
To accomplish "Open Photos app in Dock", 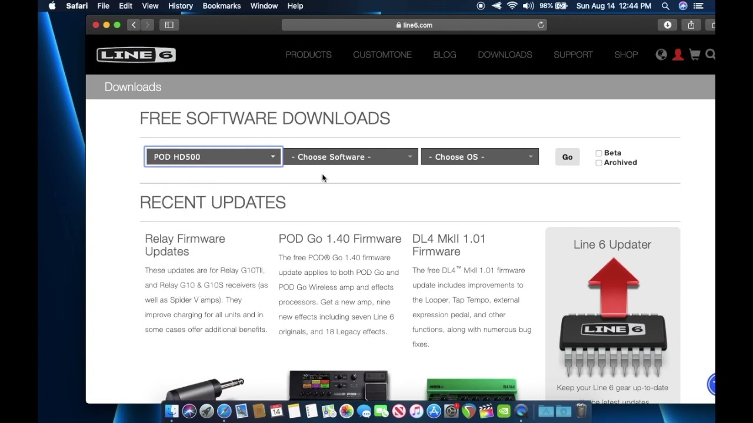I will 346,411.
